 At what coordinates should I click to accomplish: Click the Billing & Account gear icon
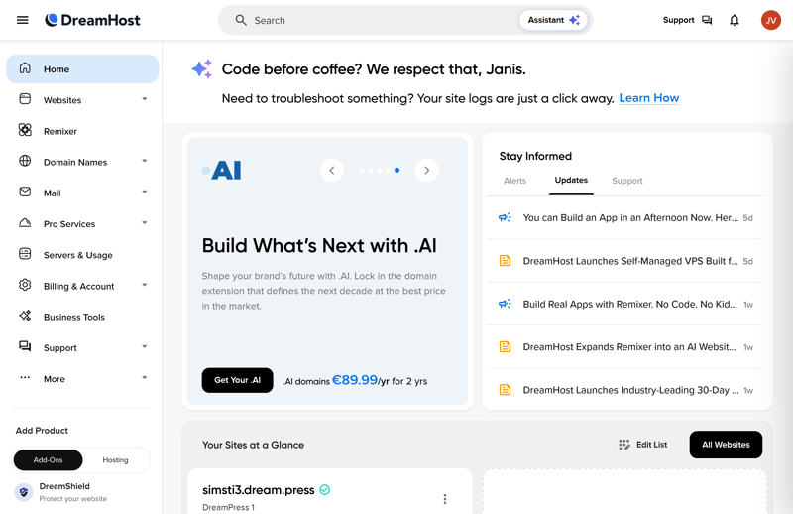25,285
